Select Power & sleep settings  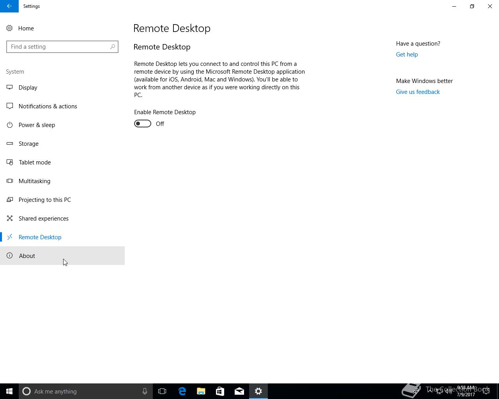click(62, 125)
